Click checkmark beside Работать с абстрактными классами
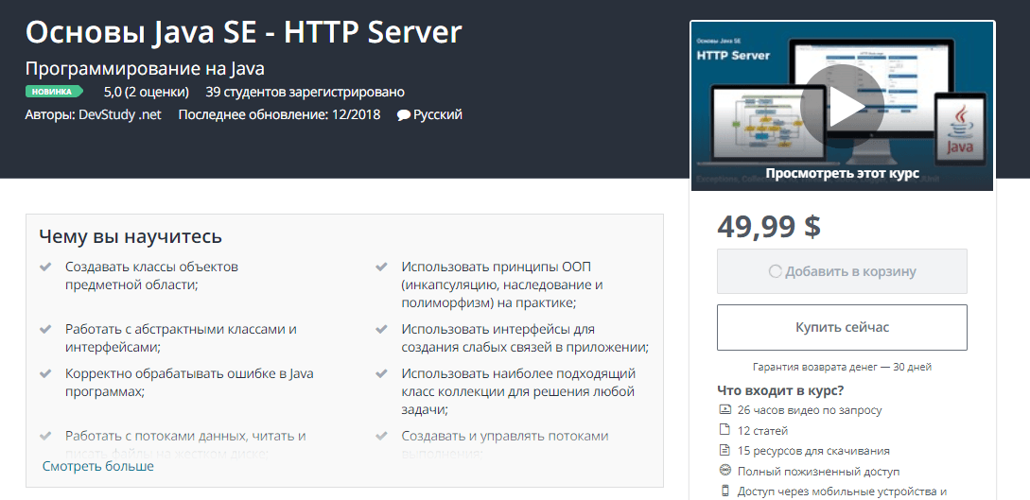Image resolution: width=1030 pixels, height=500 pixels. click(45, 329)
